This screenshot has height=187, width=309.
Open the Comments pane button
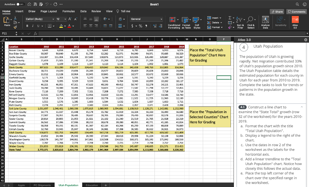[x=297, y=11]
